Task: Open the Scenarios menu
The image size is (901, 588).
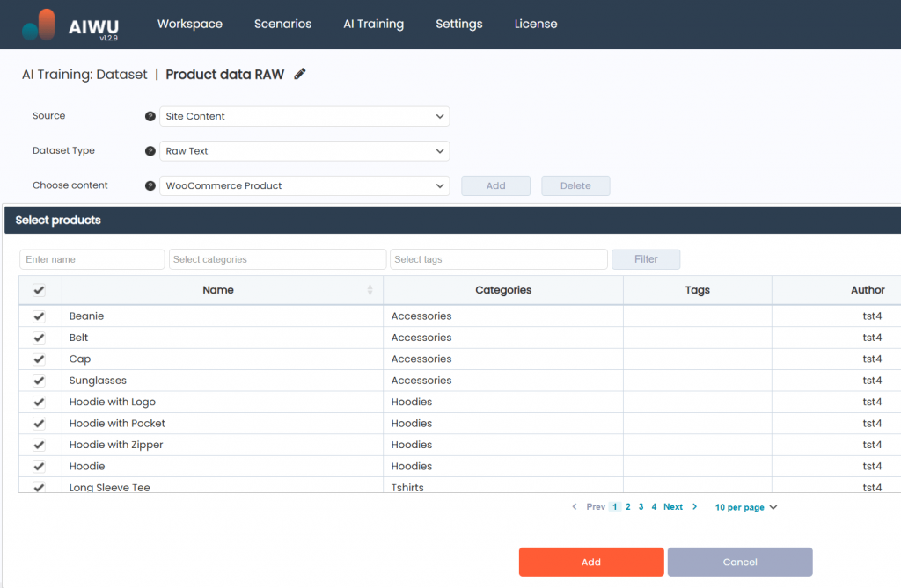Action: (x=282, y=24)
